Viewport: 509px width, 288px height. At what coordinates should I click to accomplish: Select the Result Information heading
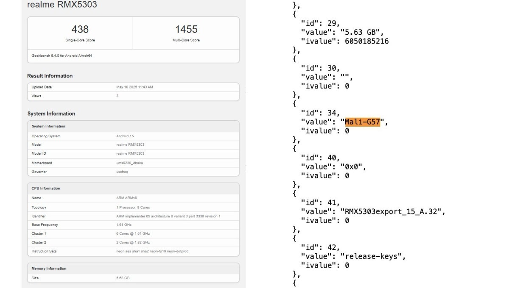[x=50, y=76]
